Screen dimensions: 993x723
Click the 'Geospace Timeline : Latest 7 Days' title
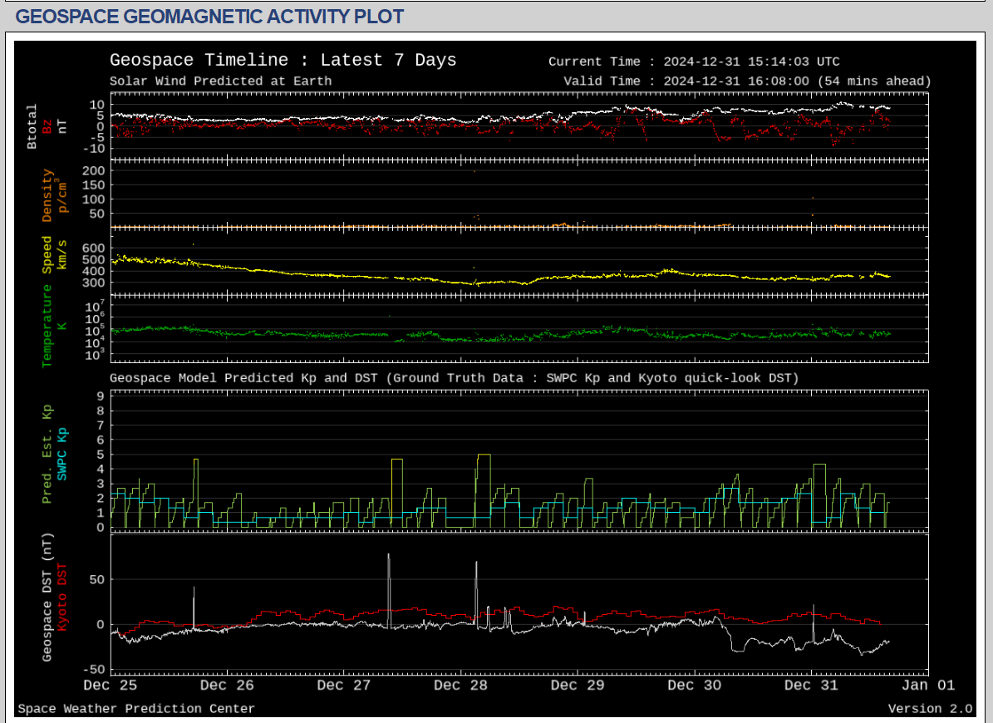pyautogui.click(x=283, y=61)
